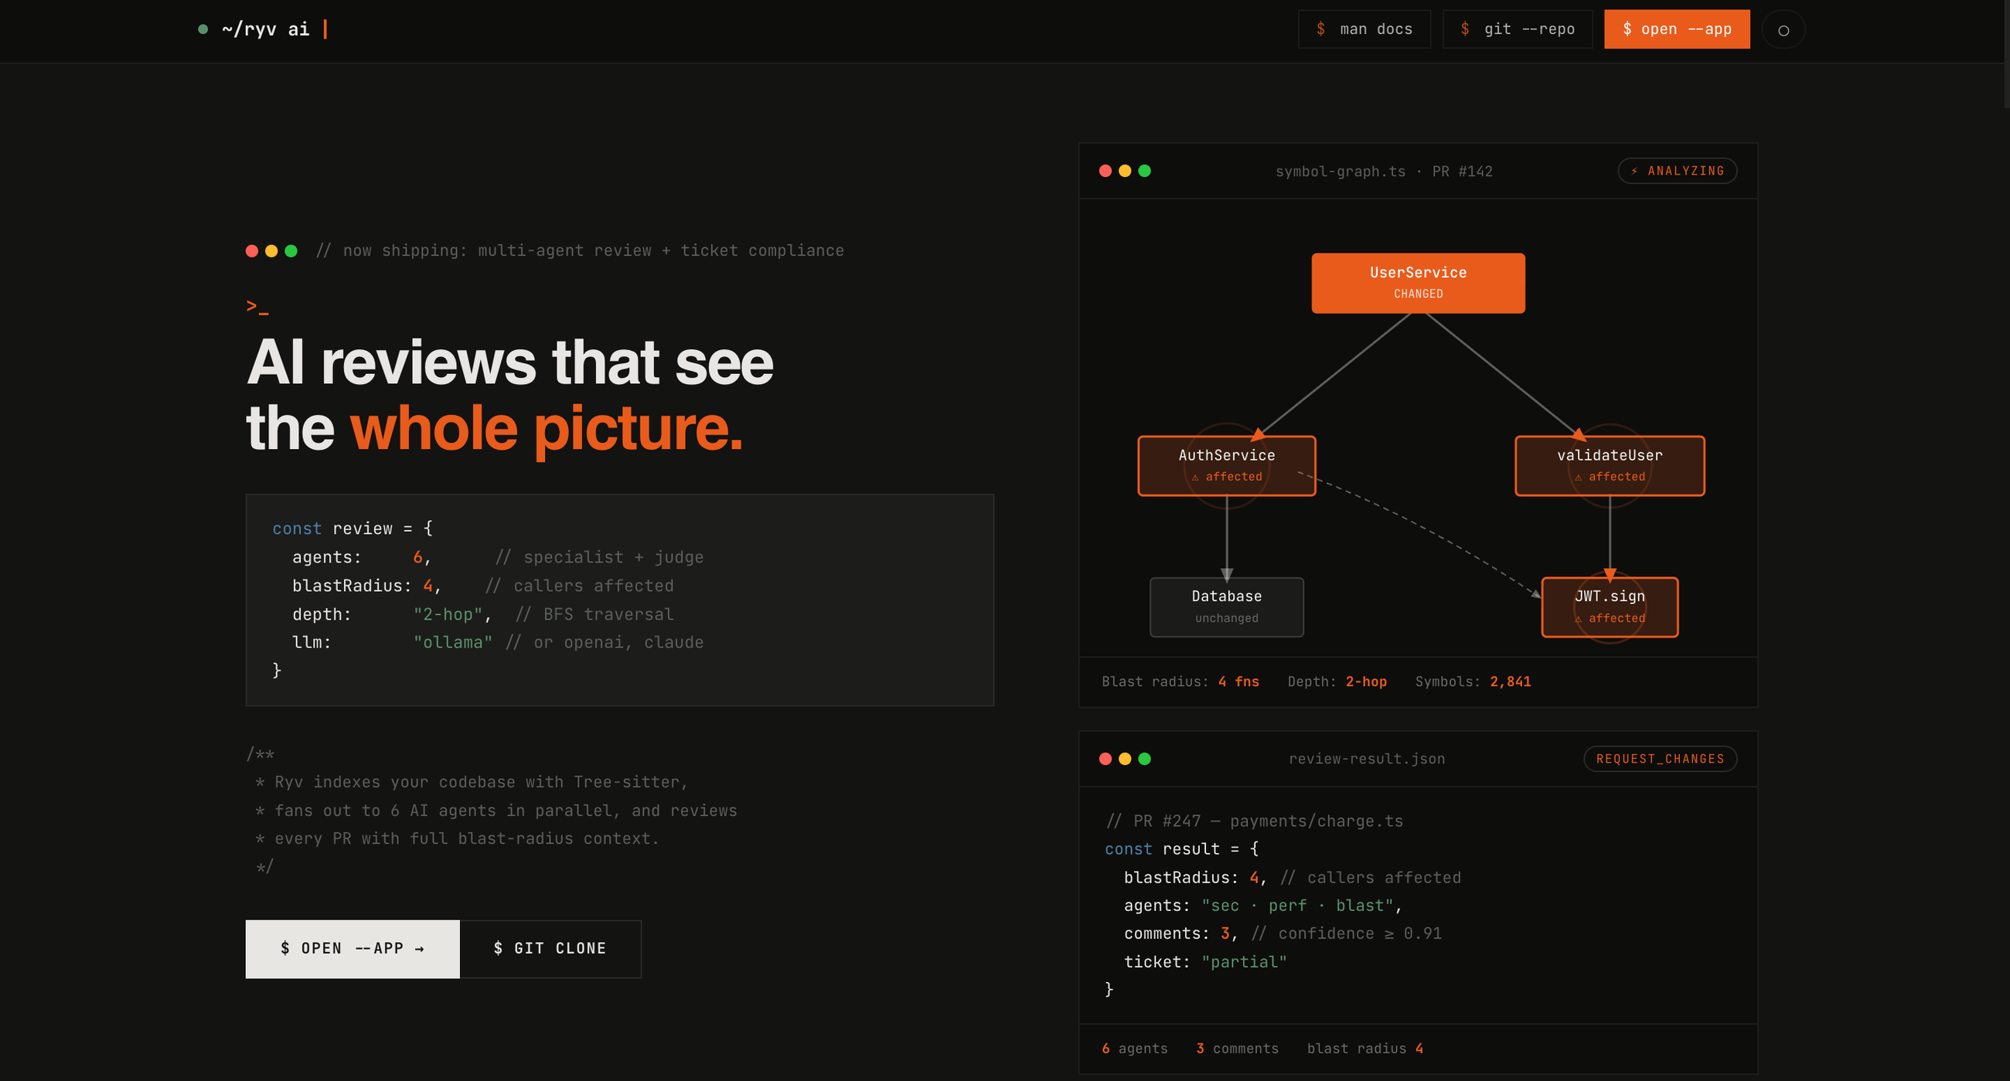2010x1081 pixels.
Task: Select the Database unchanged node
Action: pyautogui.click(x=1227, y=607)
